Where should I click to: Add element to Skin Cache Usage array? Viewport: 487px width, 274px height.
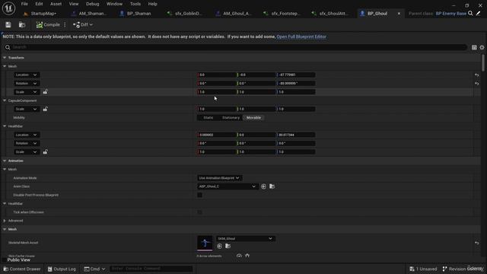(x=239, y=256)
